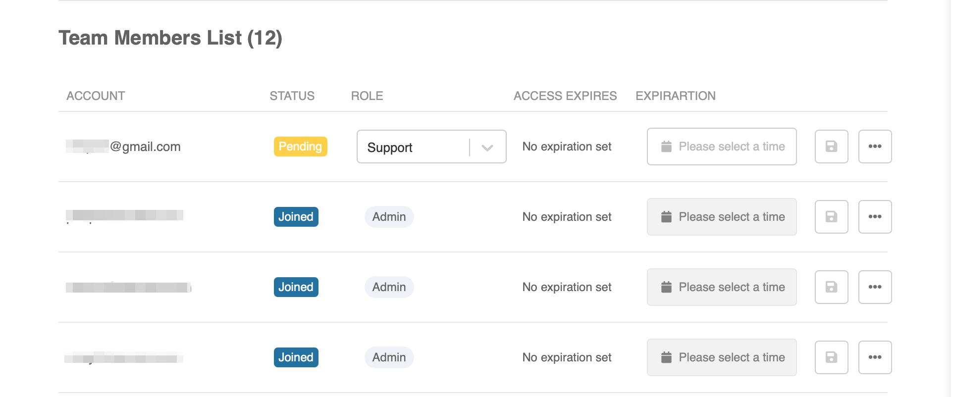The height and width of the screenshot is (397, 953).
Task: Open more options for the Pending member
Action: pos(874,147)
